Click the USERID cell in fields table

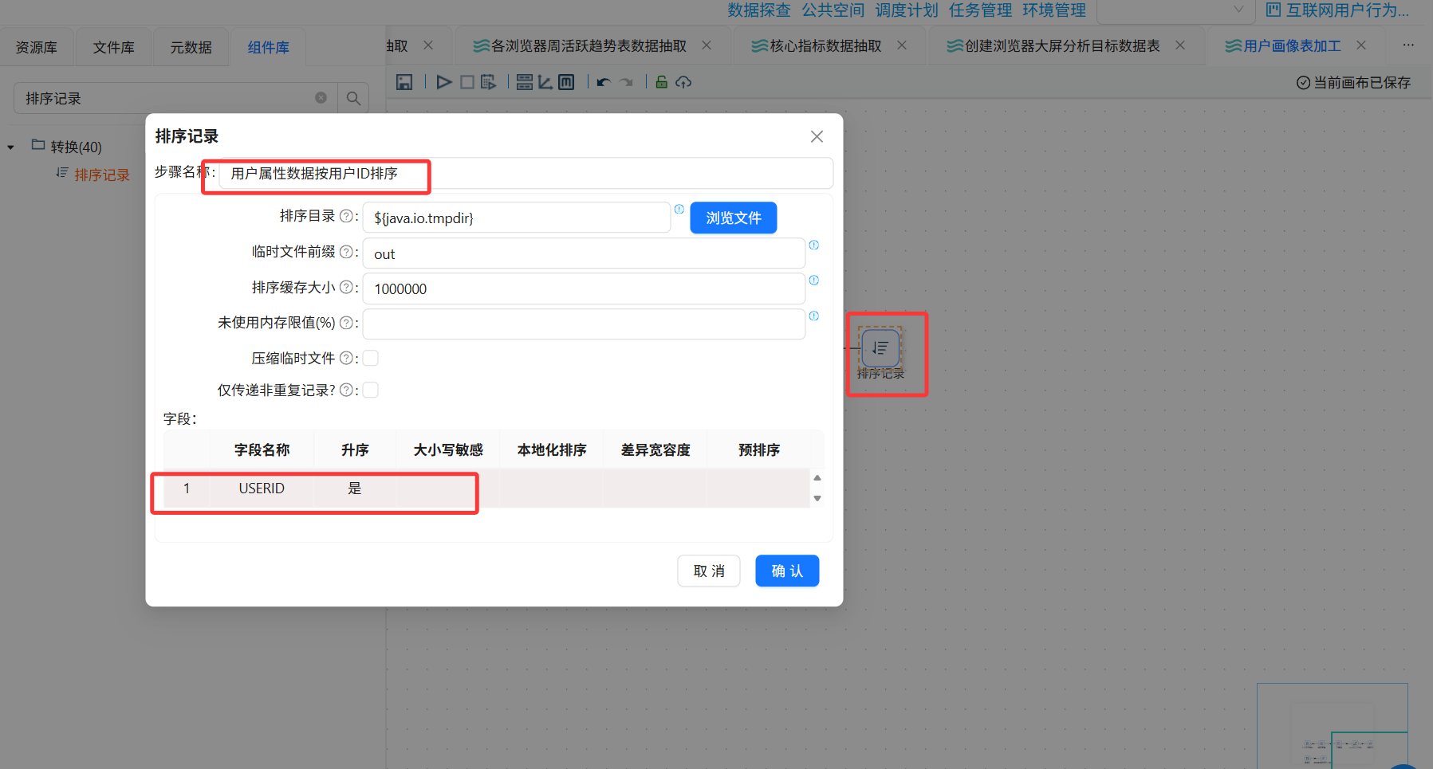262,488
